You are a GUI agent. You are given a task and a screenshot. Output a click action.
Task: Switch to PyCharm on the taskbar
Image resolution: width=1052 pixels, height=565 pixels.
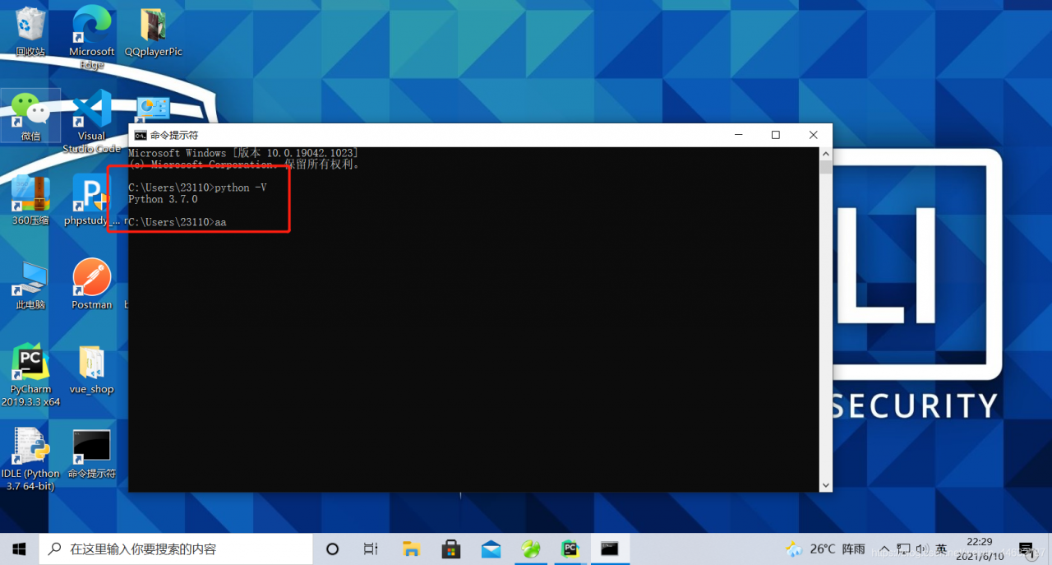tap(570, 549)
